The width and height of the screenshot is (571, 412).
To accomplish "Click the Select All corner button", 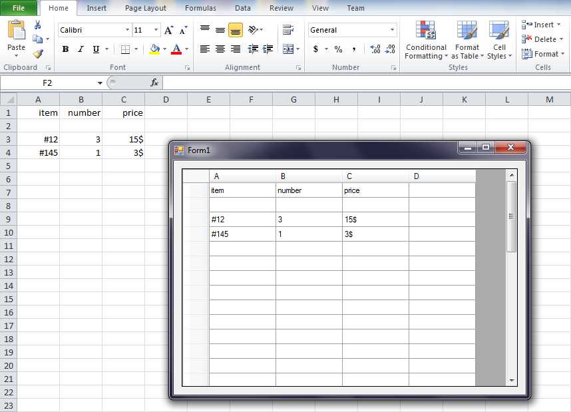I will click(x=9, y=99).
